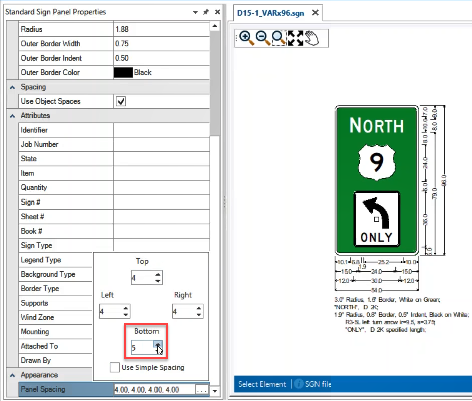The height and width of the screenshot is (401, 472).
Task: Click the Job Number value field
Action: (161, 144)
